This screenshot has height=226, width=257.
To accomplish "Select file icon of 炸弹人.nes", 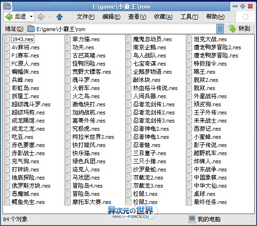I will (x=189, y=161).
